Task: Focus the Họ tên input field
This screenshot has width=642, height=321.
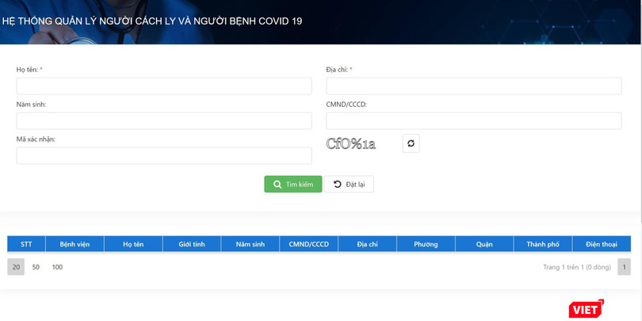Action: pyautogui.click(x=164, y=86)
